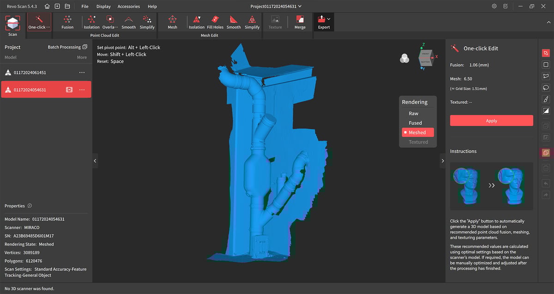
Task: Play the scan video for model 01172024054631
Action: pos(69,90)
